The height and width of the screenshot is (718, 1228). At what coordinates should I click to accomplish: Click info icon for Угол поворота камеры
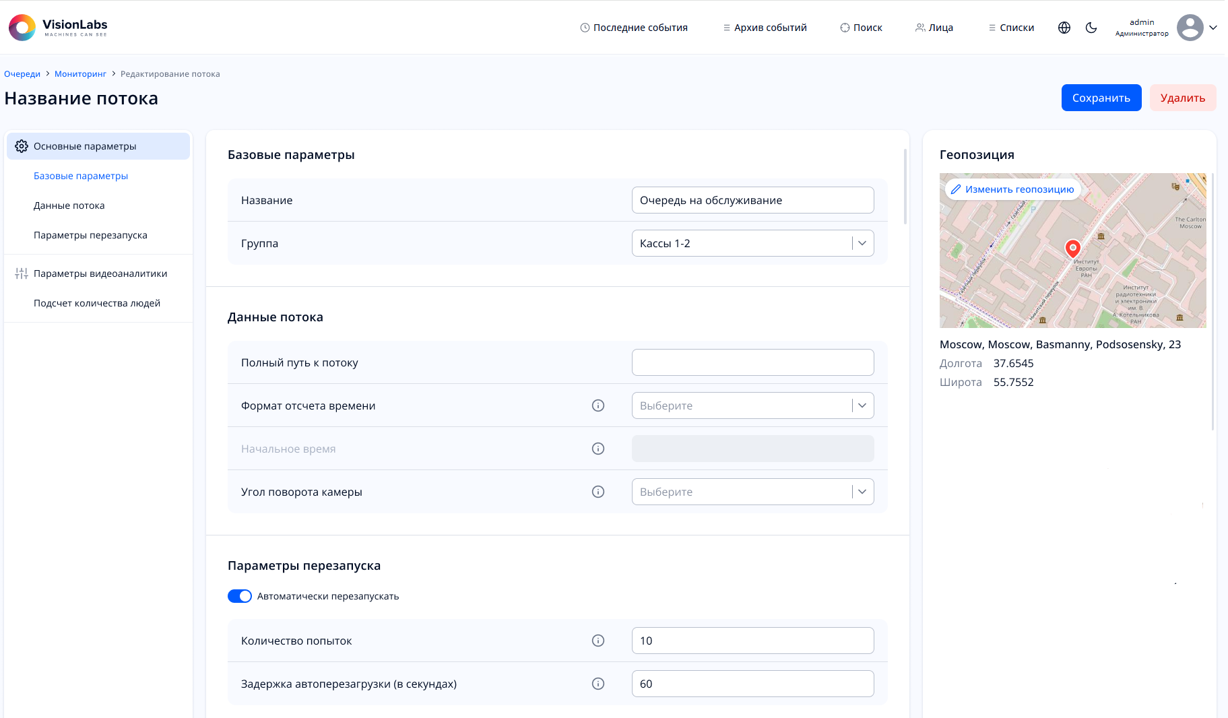click(597, 492)
